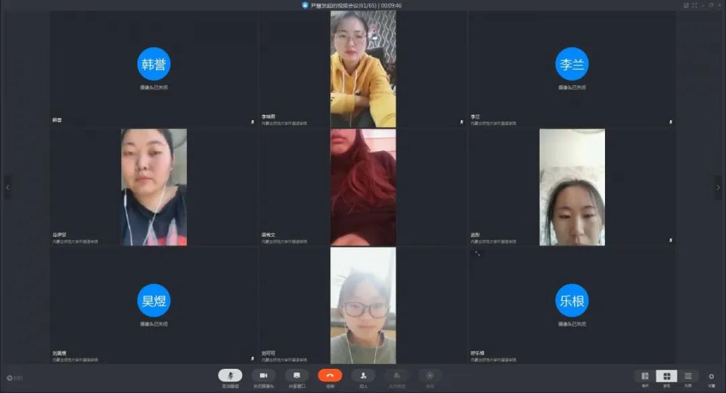Click the mic status icon on 李兰's tile
726x393 pixels.
click(671, 122)
